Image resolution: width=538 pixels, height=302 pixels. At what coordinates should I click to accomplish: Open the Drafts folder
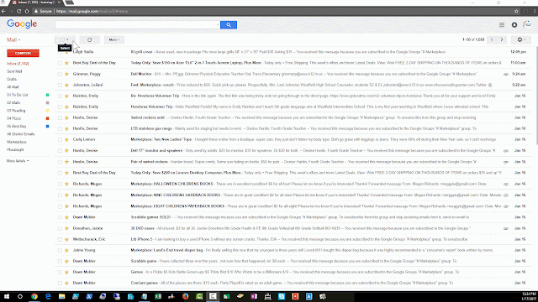pyautogui.click(x=12, y=79)
